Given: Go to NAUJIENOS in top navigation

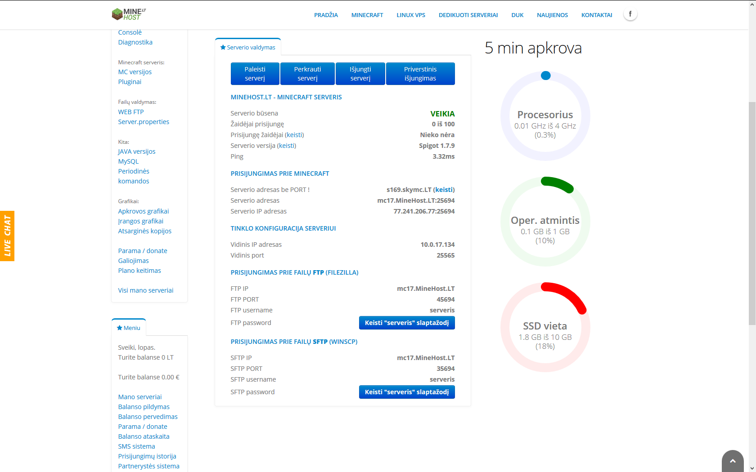Looking at the screenshot, I should 552,15.
